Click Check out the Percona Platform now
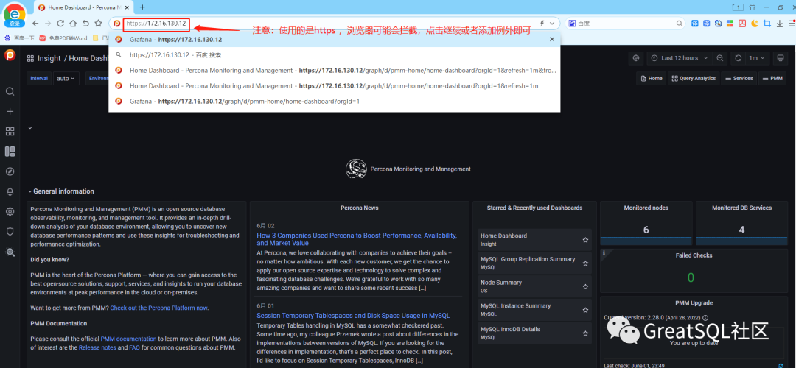Screen dimensions: 796x368 tap(159, 308)
